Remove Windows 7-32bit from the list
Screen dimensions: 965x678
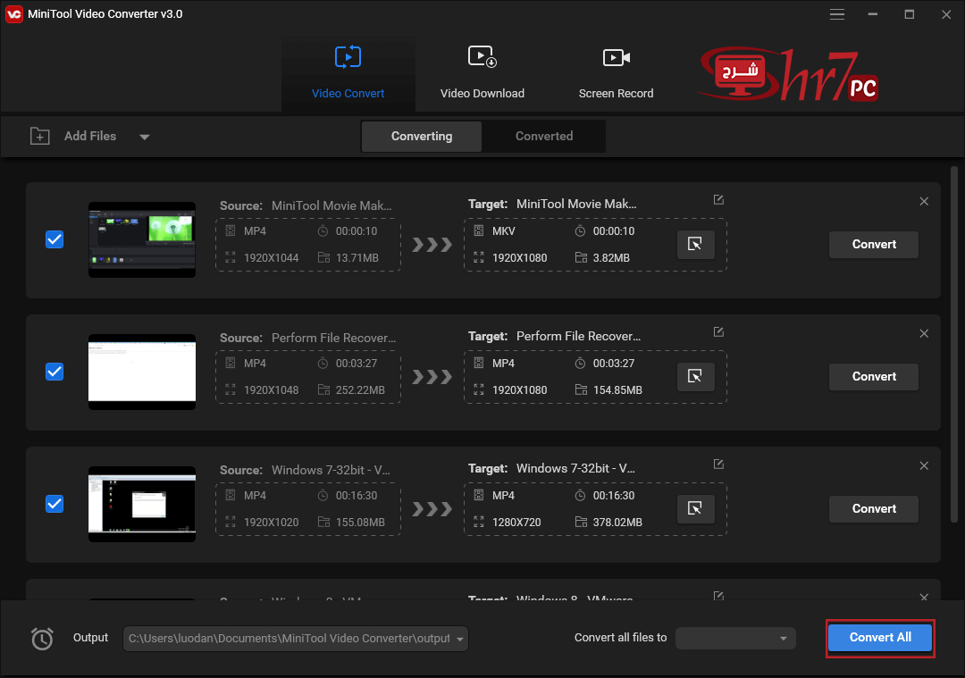(x=924, y=465)
